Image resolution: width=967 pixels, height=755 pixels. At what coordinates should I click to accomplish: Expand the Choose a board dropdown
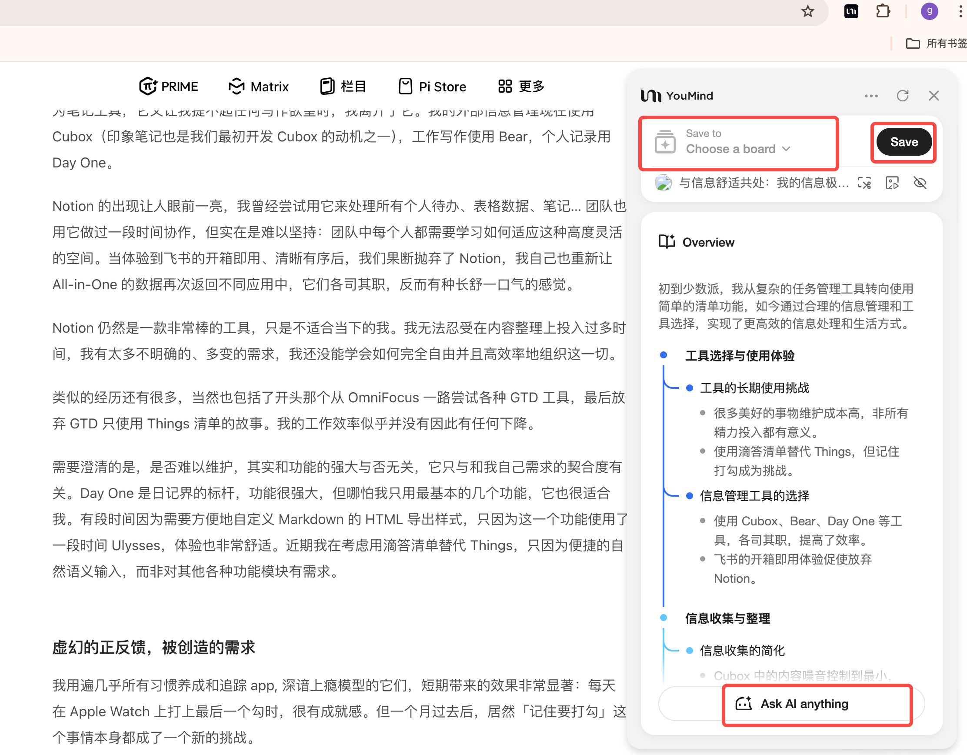(738, 149)
